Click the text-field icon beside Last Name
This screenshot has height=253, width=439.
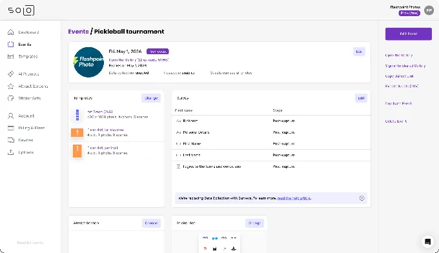(178, 155)
